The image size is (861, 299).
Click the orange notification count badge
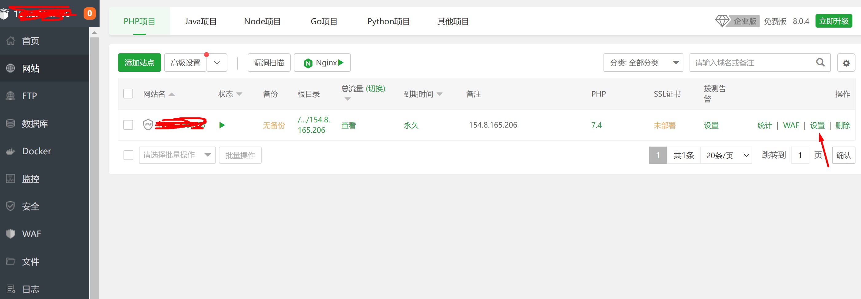tap(89, 13)
